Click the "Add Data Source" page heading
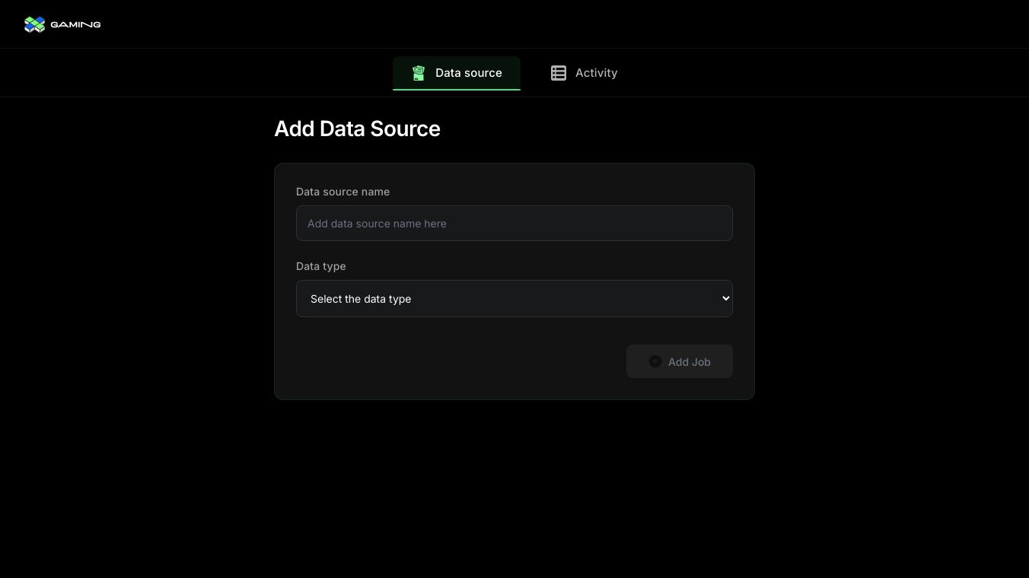 point(357,129)
